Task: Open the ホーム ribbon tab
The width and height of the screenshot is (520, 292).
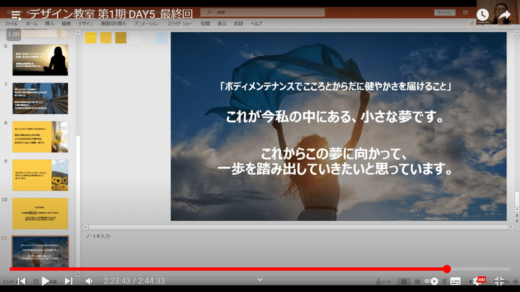Action: point(31,24)
